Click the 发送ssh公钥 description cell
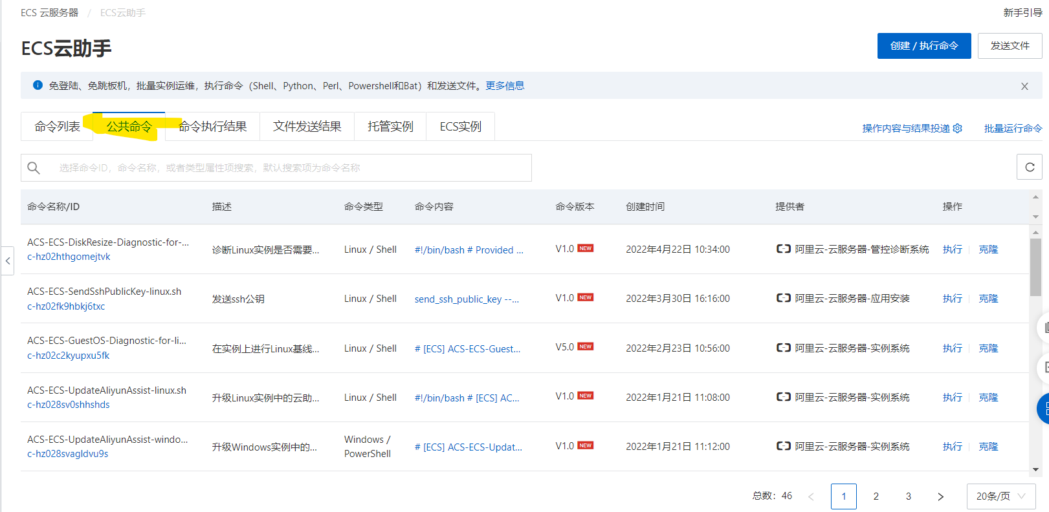This screenshot has width=1049, height=512. click(238, 299)
